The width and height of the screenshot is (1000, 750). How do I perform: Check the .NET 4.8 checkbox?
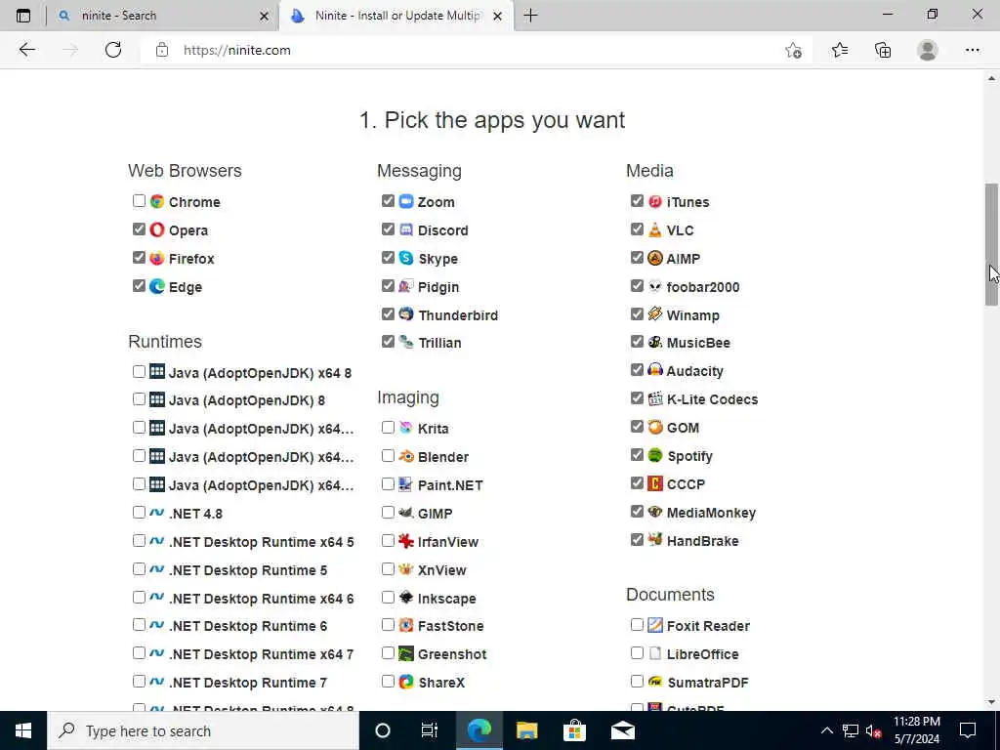[x=139, y=512]
